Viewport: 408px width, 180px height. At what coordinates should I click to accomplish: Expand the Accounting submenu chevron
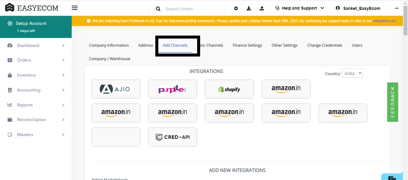pyautogui.click(x=63, y=90)
